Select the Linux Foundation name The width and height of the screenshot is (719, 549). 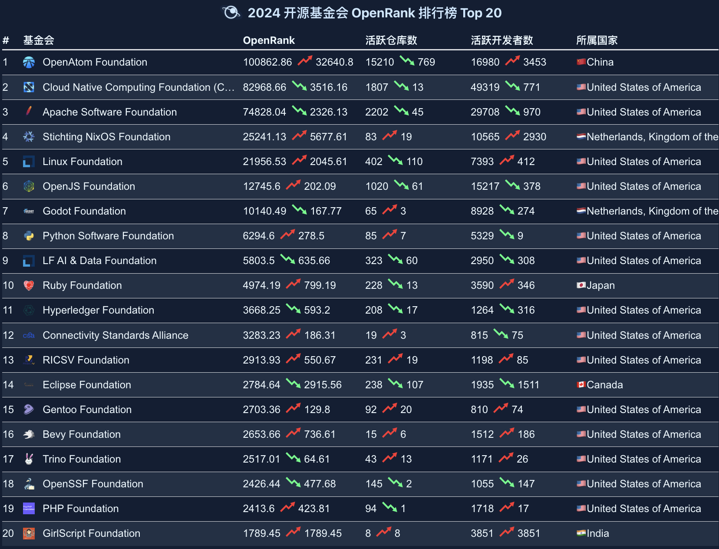coord(82,162)
